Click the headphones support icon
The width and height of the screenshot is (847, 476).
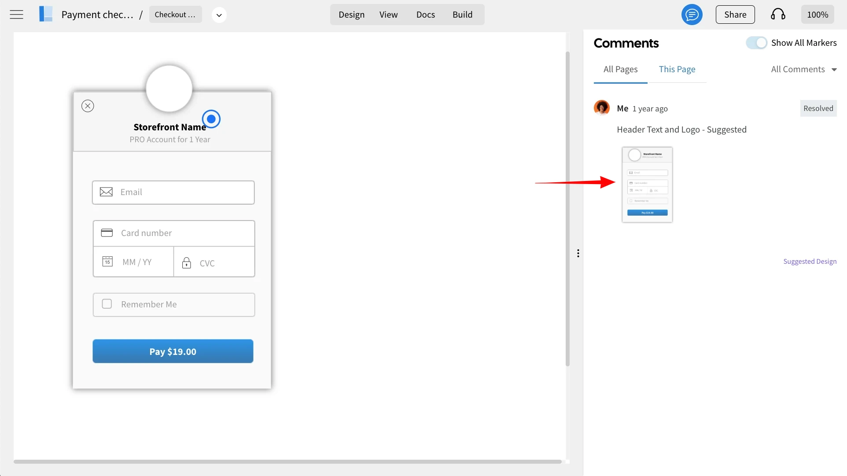click(777, 15)
